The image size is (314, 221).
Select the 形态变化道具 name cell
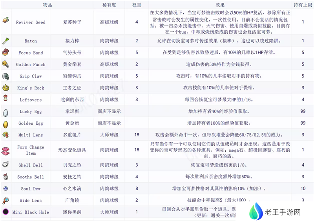coord(72,150)
